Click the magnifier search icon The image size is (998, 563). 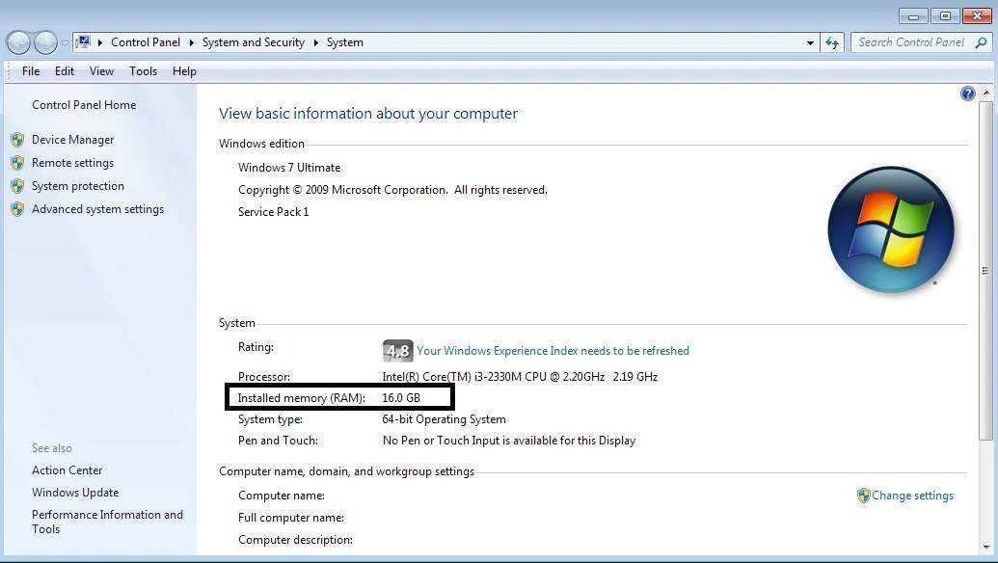[x=981, y=42]
